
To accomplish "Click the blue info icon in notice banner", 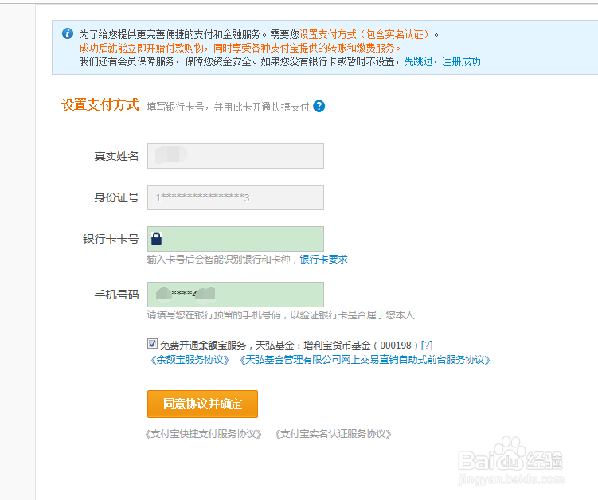I will click(x=68, y=33).
